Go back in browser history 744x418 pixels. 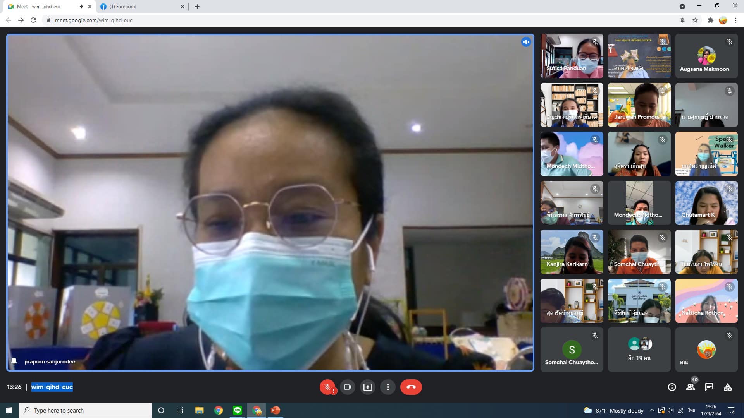(x=9, y=20)
